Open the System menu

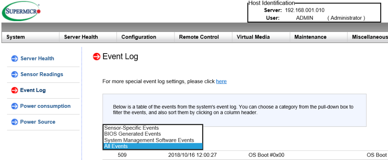(16, 37)
